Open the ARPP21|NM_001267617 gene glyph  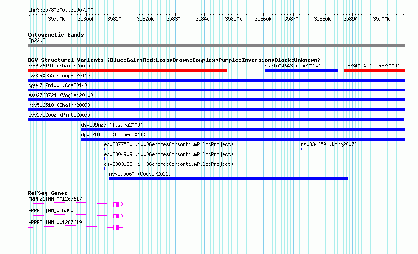pyautogui.click(x=76, y=204)
